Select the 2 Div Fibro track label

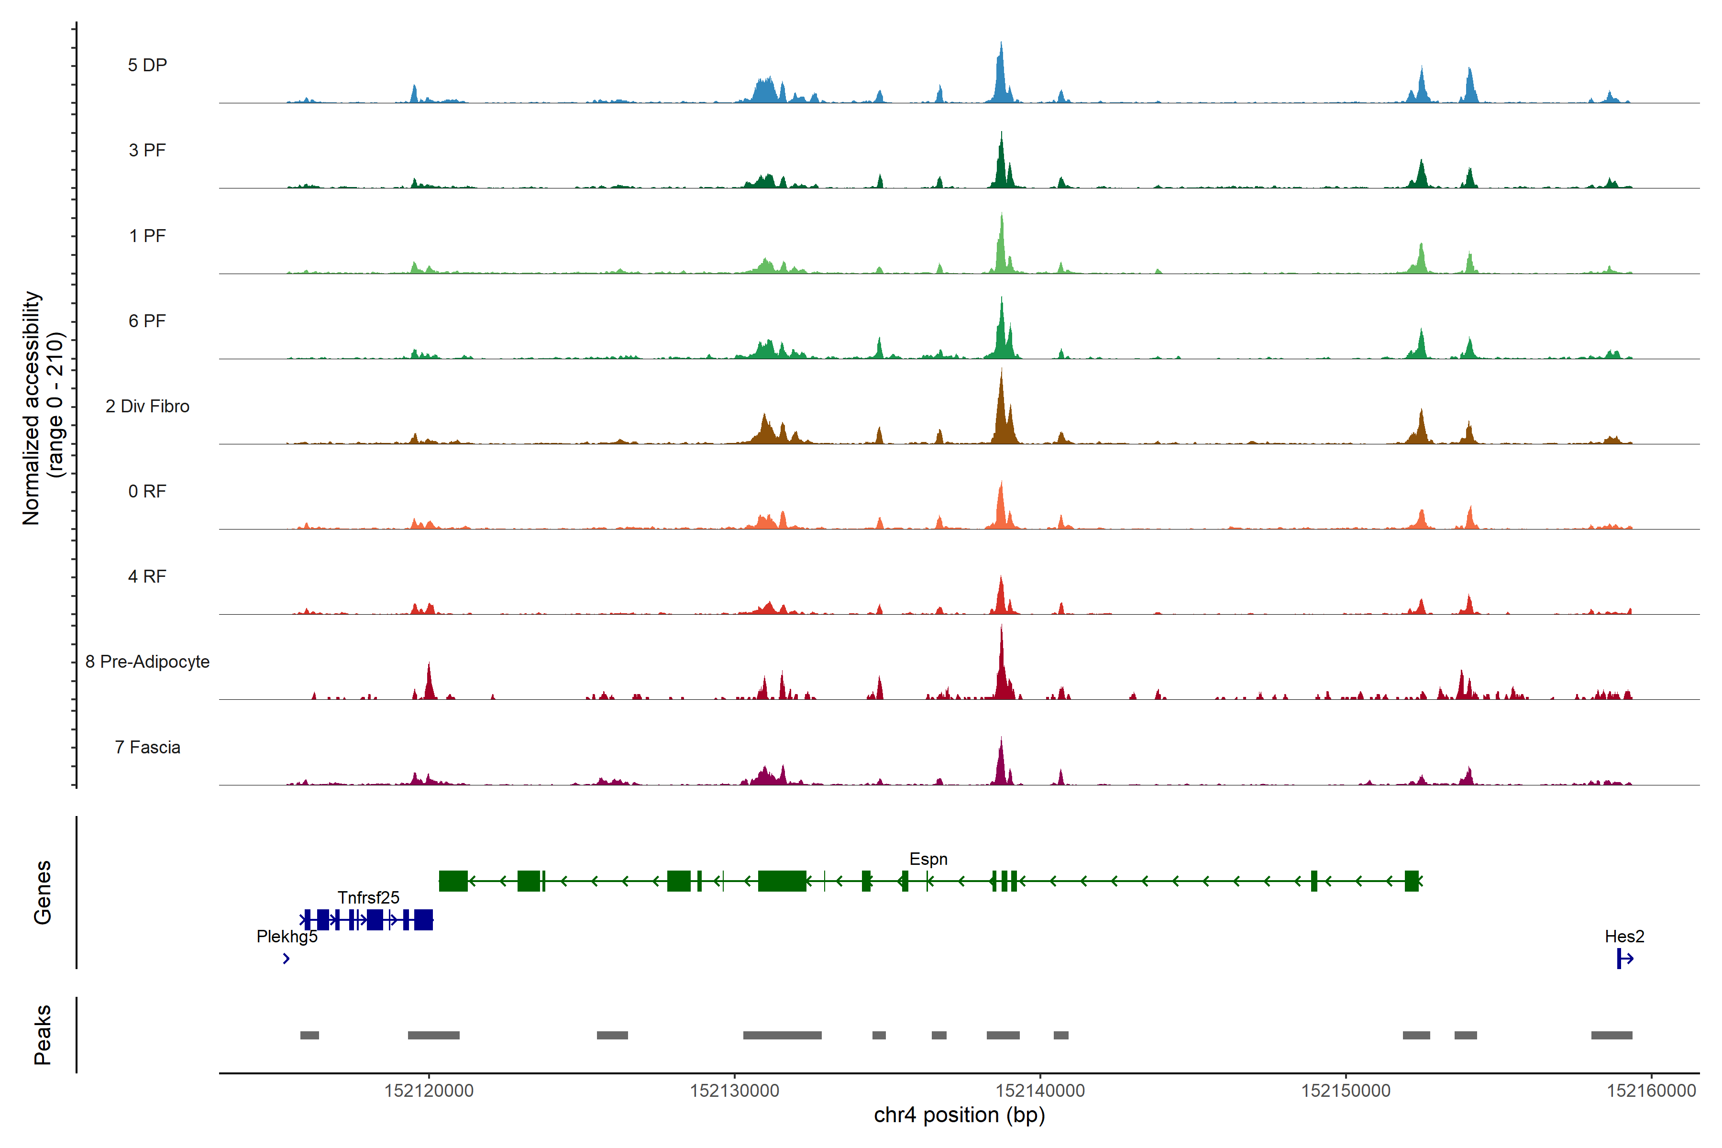[147, 406]
